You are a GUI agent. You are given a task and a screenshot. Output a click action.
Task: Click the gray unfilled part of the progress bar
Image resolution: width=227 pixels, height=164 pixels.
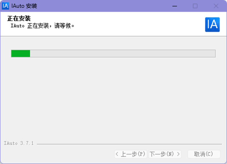click(122, 53)
